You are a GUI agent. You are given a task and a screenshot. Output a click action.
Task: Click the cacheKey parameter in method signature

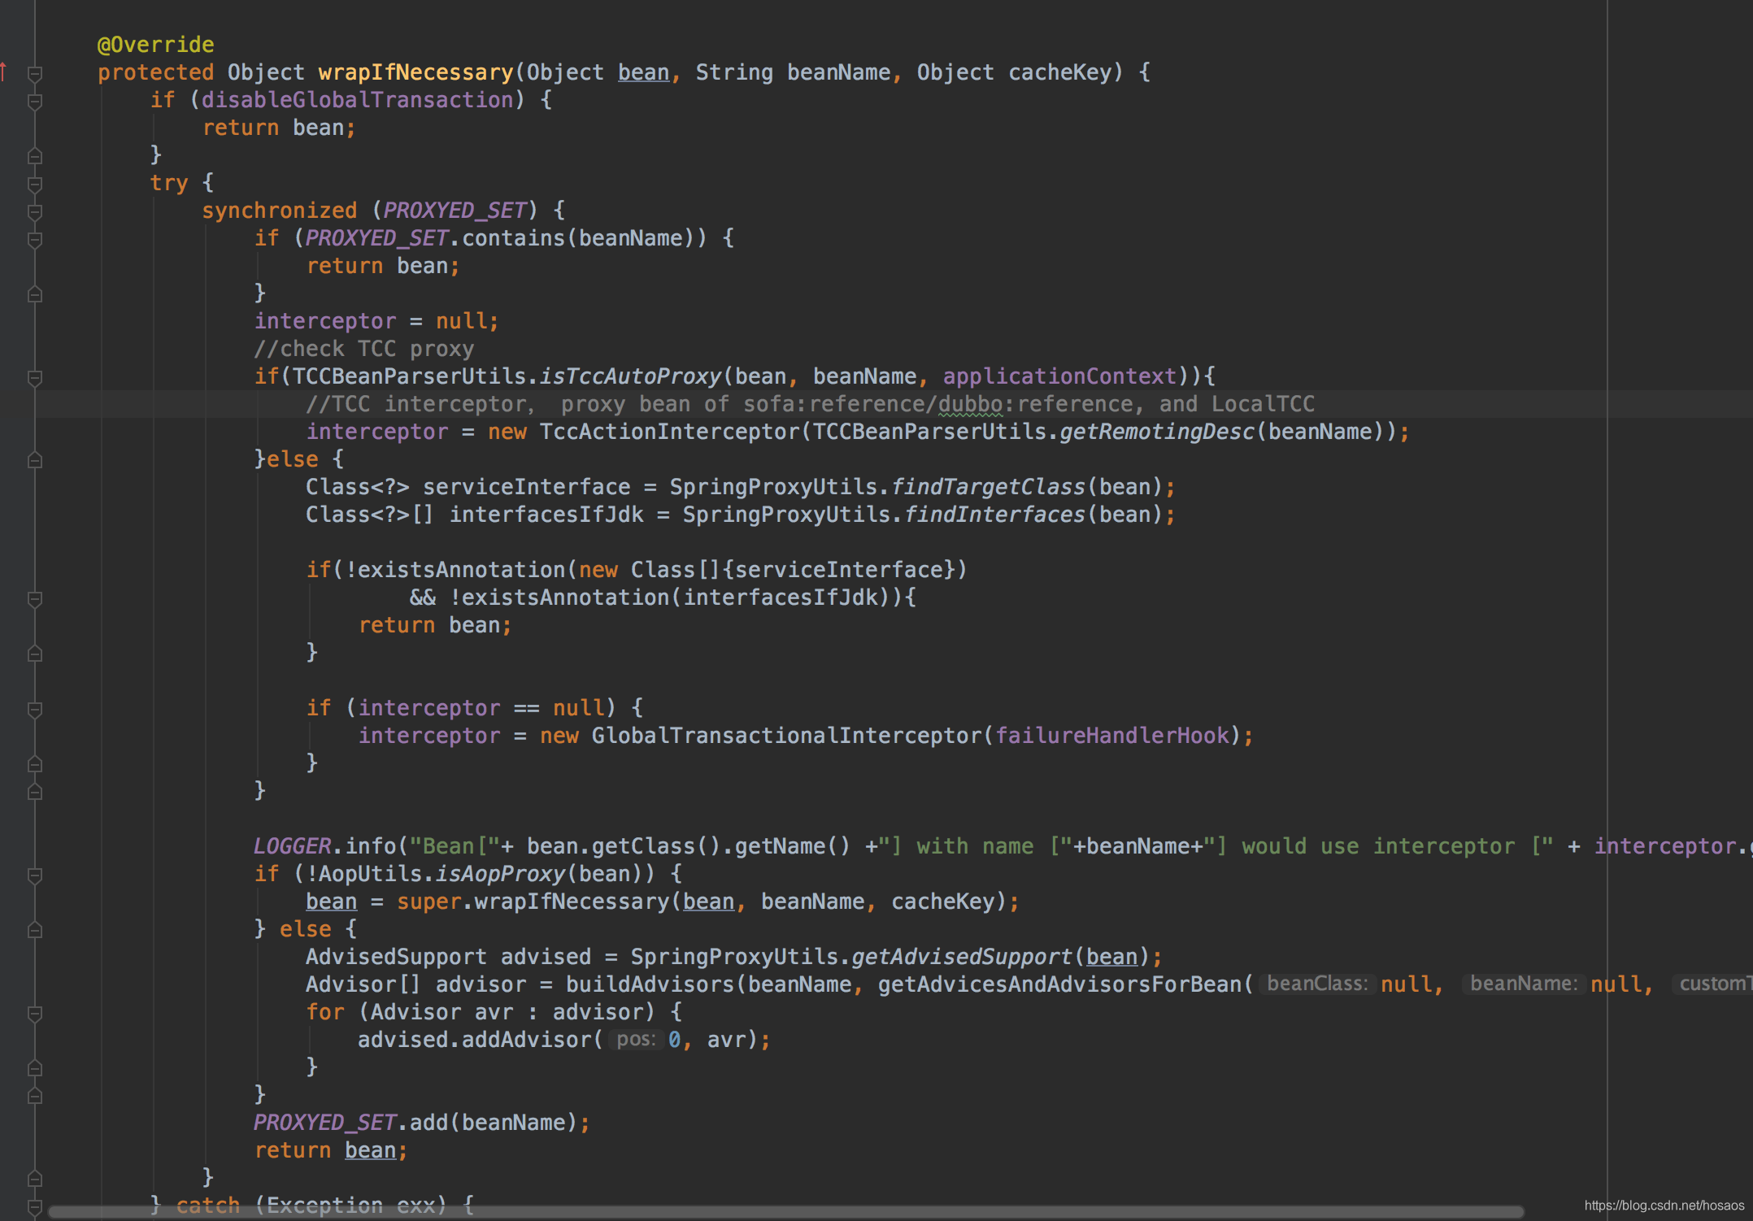pyautogui.click(x=1059, y=72)
